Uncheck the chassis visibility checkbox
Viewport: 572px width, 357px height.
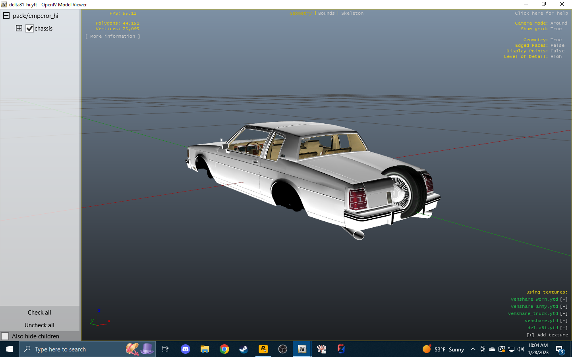[x=30, y=29]
